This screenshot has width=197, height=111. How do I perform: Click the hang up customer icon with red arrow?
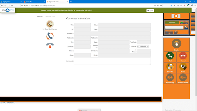pyautogui.click(x=50, y=46)
